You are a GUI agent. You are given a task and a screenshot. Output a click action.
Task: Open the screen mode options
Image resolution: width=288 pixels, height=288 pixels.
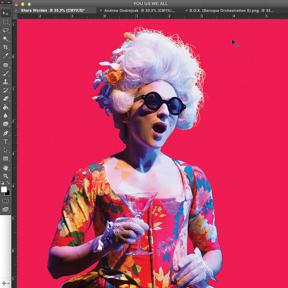[5, 209]
